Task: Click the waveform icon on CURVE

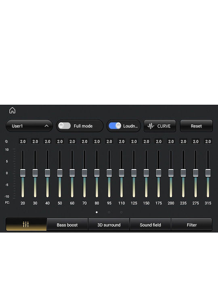Action: tap(151, 126)
